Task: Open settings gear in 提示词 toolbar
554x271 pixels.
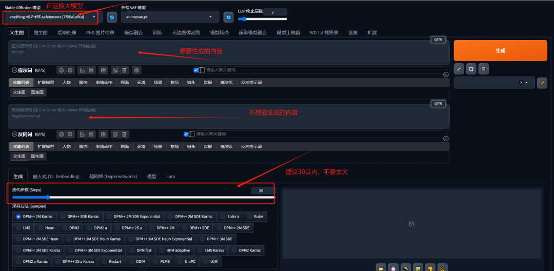Action: click(70, 70)
